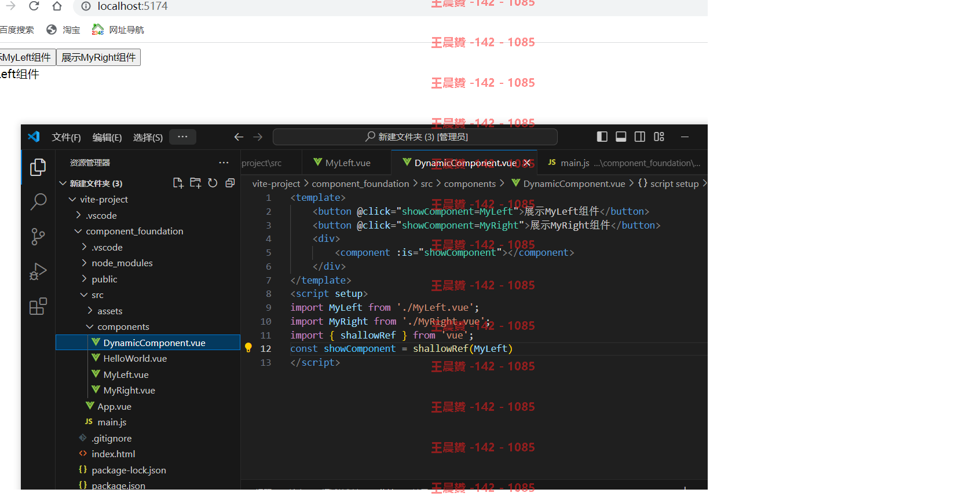Screen dimensions: 966x500
Task: Click line number 12 in the gutter
Action: (x=266, y=348)
